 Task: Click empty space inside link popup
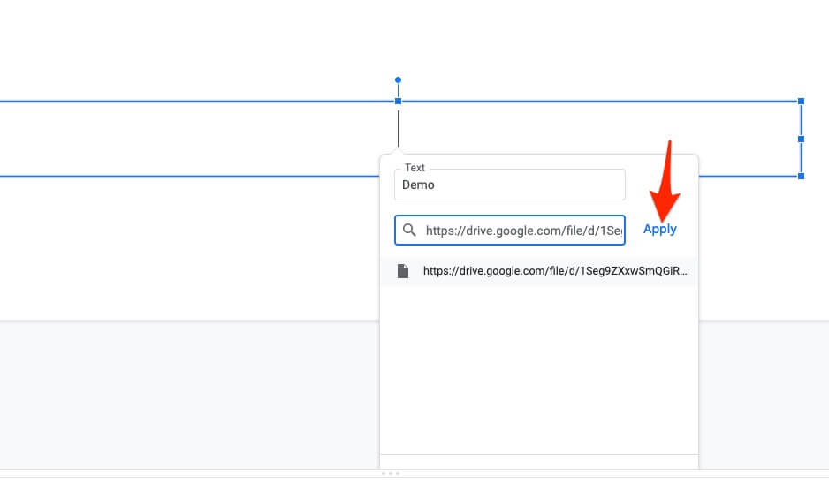tap(539, 371)
